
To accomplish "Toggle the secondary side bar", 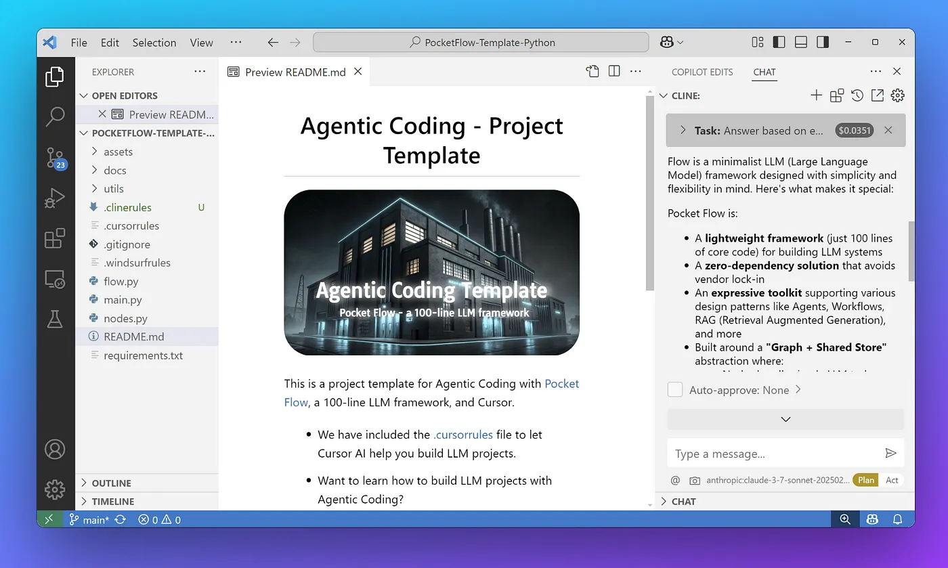I will (823, 43).
